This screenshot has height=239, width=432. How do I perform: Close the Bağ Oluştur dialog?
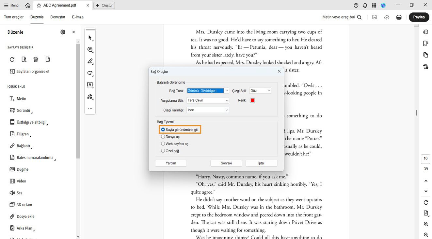point(279,71)
